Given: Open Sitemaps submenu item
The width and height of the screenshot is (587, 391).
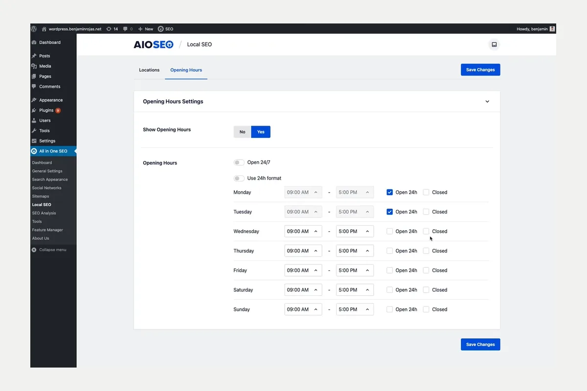Looking at the screenshot, I should [x=41, y=196].
